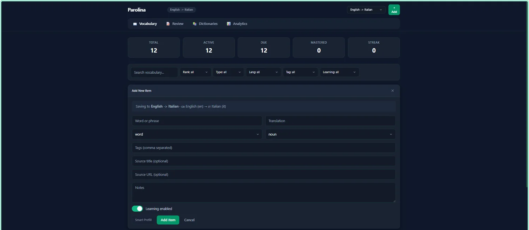
Task: Close the Add New Item panel
Action: pos(393,91)
